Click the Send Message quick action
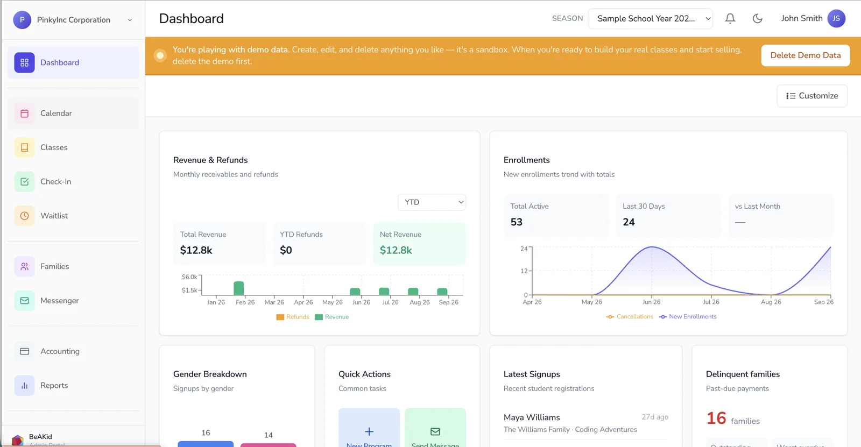861x447 pixels. click(x=435, y=429)
